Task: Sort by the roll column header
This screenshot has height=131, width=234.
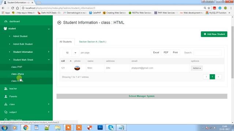Action: [x=66, y=61]
